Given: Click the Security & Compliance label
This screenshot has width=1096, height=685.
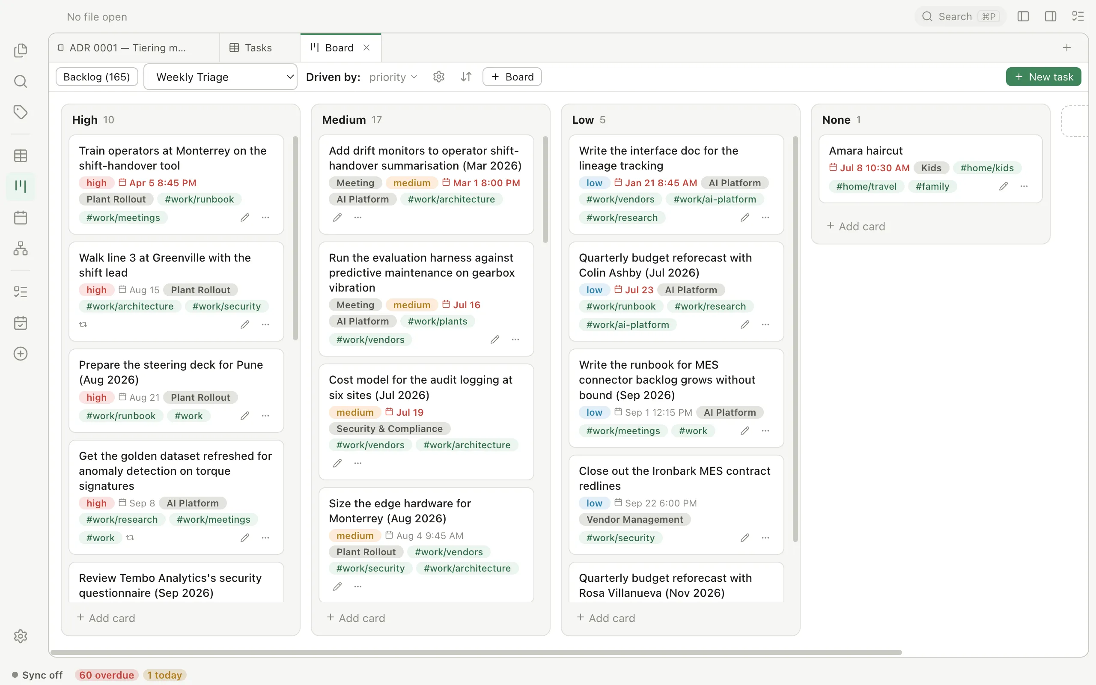Looking at the screenshot, I should pos(390,429).
